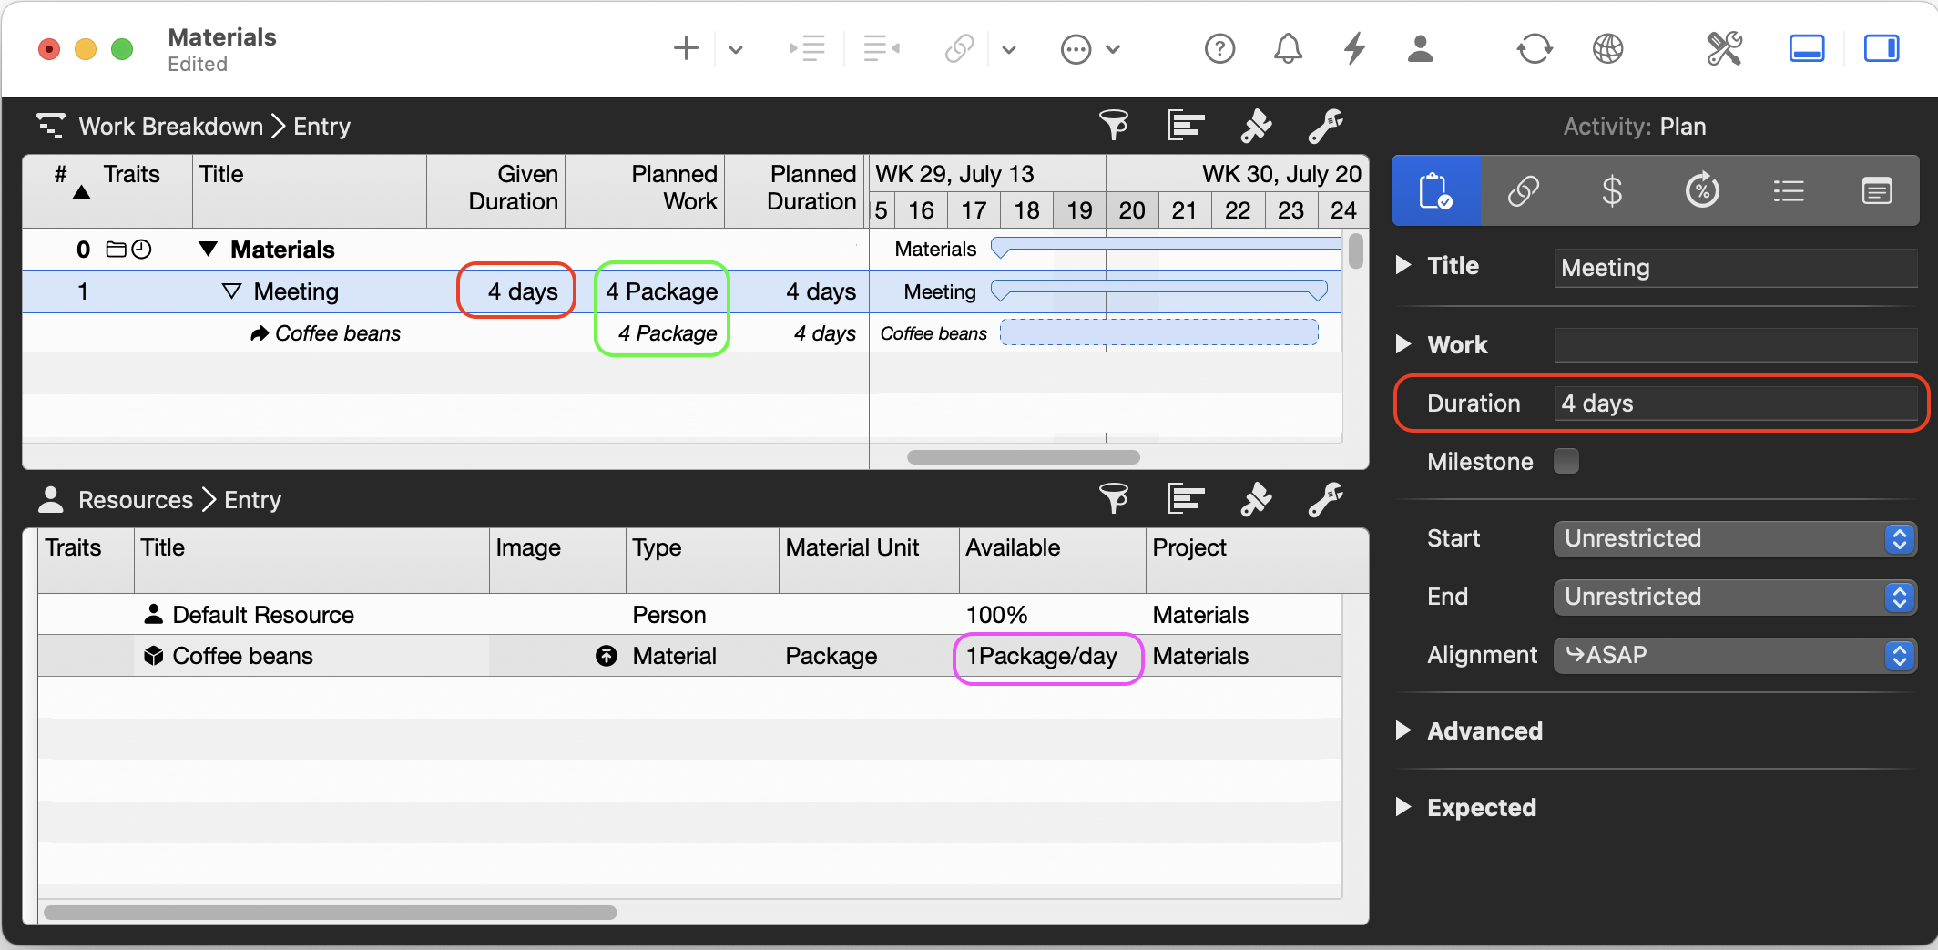The image size is (1938, 950).
Task: Click Resources in the breadcrumb
Action: coord(135,500)
